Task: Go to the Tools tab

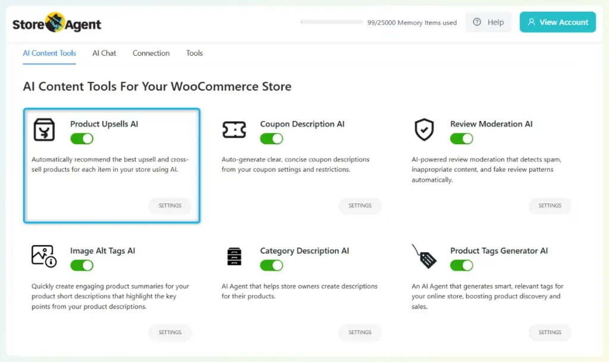Action: tap(194, 53)
